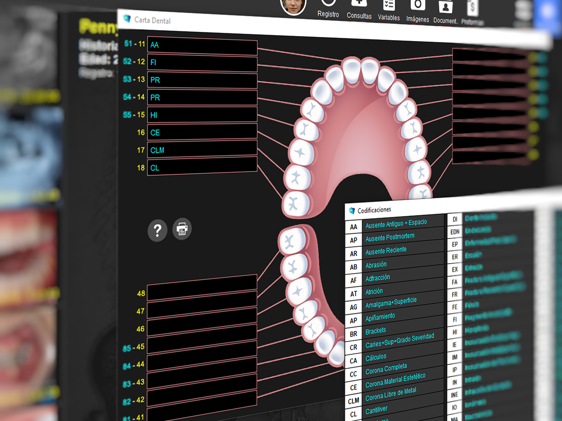Select the Caries+Sup+Grado Severidad code
The width and height of the screenshot is (562, 421).
[x=399, y=341]
